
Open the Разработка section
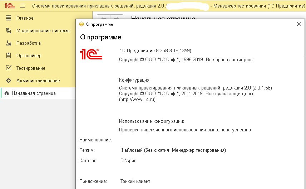[29, 43]
